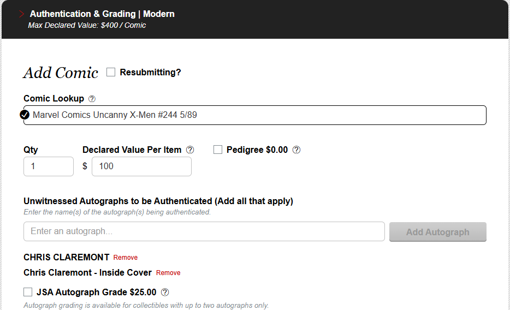Click the Add Comic heading
The height and width of the screenshot is (310, 510).
pos(61,73)
